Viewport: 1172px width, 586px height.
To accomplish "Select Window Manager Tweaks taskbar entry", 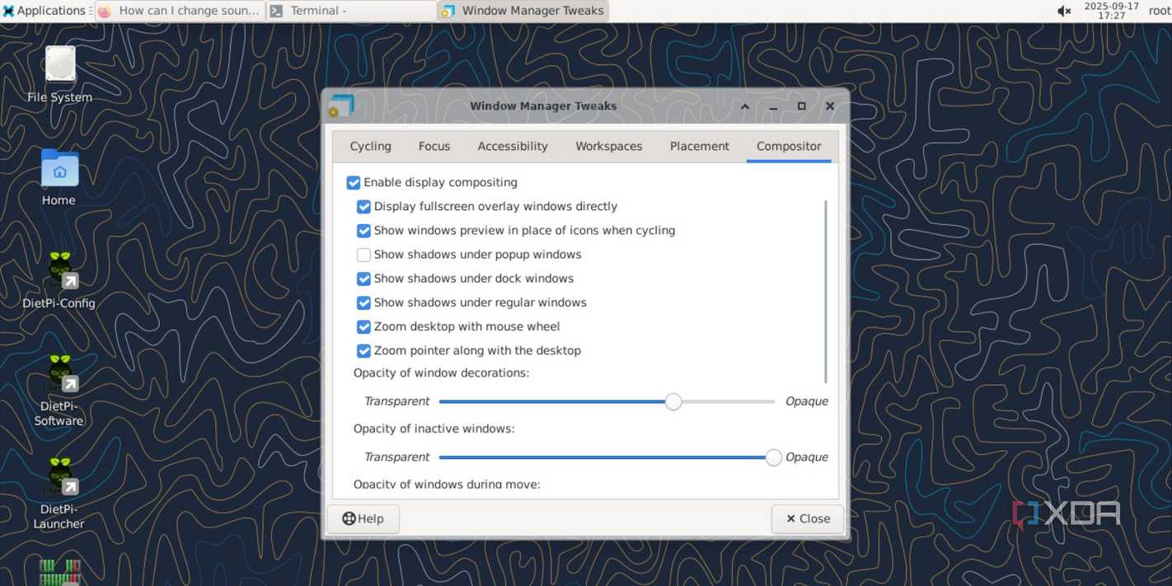I will click(523, 11).
